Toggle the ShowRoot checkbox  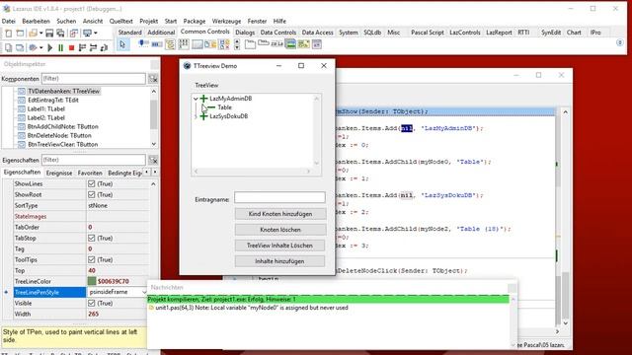(92, 195)
